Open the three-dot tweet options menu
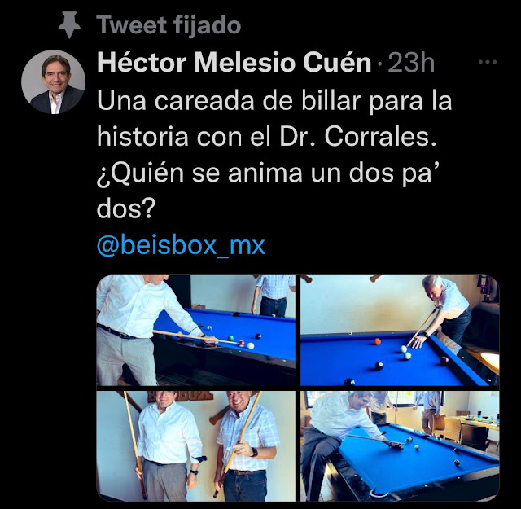Image resolution: width=521 pixels, height=509 pixels. (488, 62)
